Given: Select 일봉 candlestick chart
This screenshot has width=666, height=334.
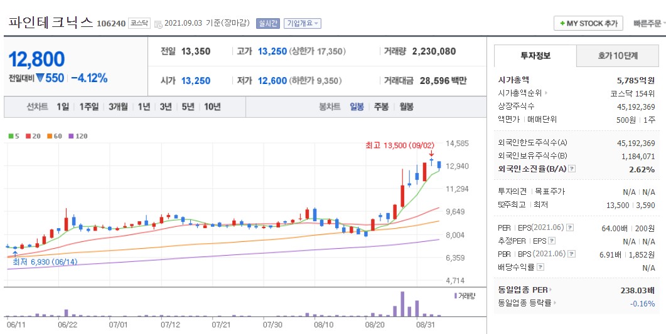Looking at the screenshot, I should click(357, 107).
